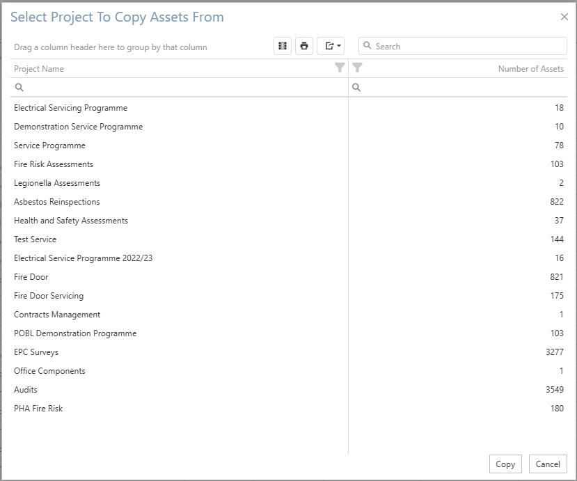Screen dimensions: 577x481
Task: Pick the PHA Fire Risk row
Action: click(x=38, y=409)
